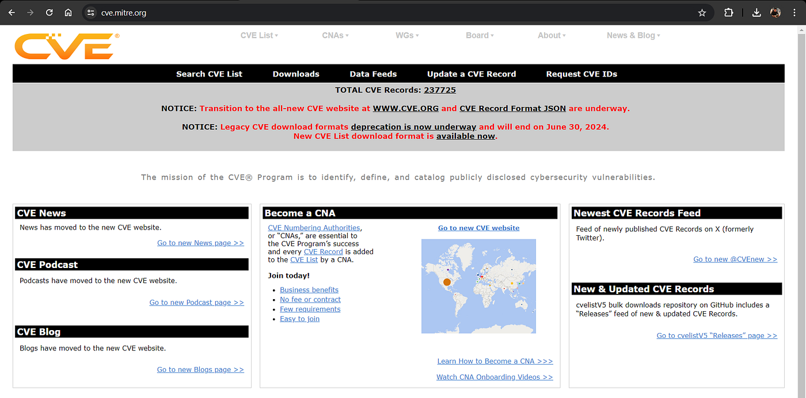Click the browser forward arrow
The image size is (806, 398).
(x=31, y=13)
